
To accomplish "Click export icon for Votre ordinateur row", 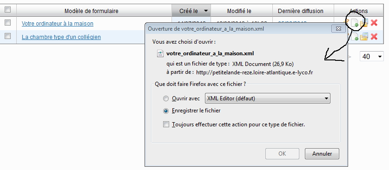I will pos(355,23).
